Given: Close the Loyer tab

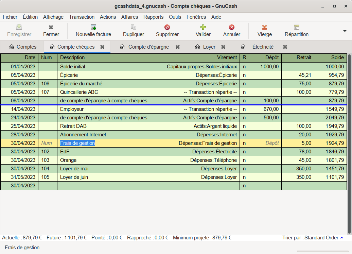Looking at the screenshot, I should pyautogui.click(x=223, y=47).
